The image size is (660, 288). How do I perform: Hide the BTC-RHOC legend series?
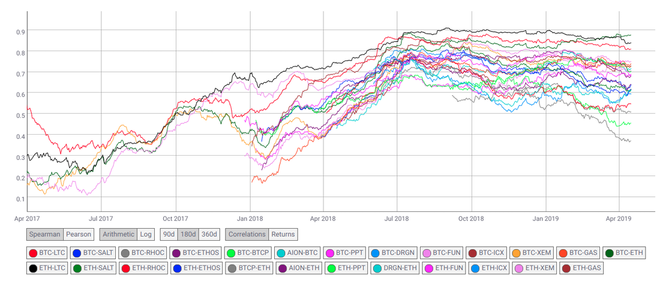[x=143, y=253]
